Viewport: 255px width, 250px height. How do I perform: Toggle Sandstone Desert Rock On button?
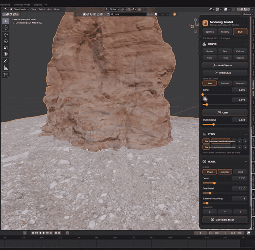pyautogui.click(x=206, y=141)
